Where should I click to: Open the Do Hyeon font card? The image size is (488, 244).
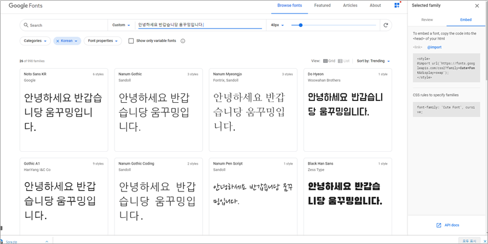coord(348,110)
